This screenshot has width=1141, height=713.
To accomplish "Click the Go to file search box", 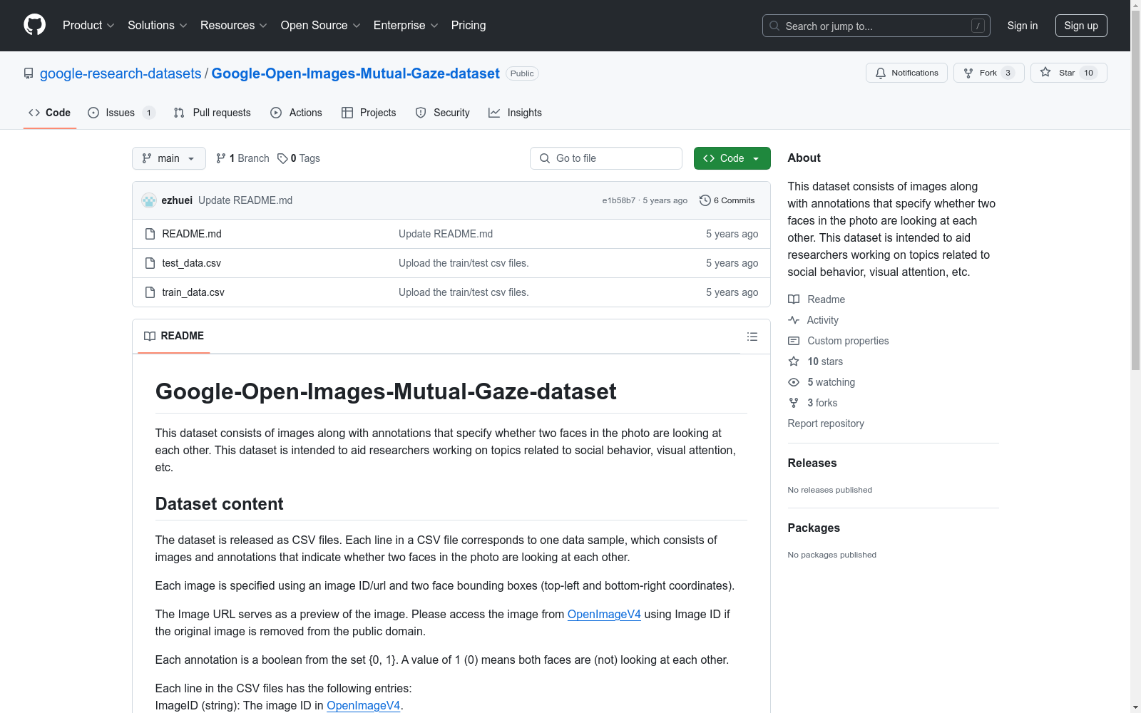I will pos(606,158).
